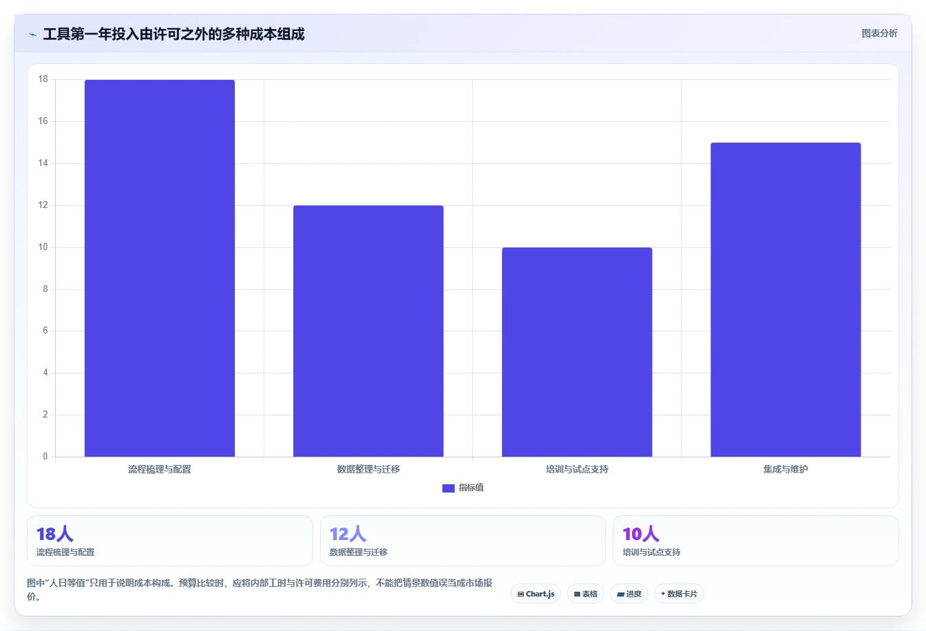926x631 pixels.
Task: Click the 数据整理与迁移 caption under 12人
Action: point(359,552)
